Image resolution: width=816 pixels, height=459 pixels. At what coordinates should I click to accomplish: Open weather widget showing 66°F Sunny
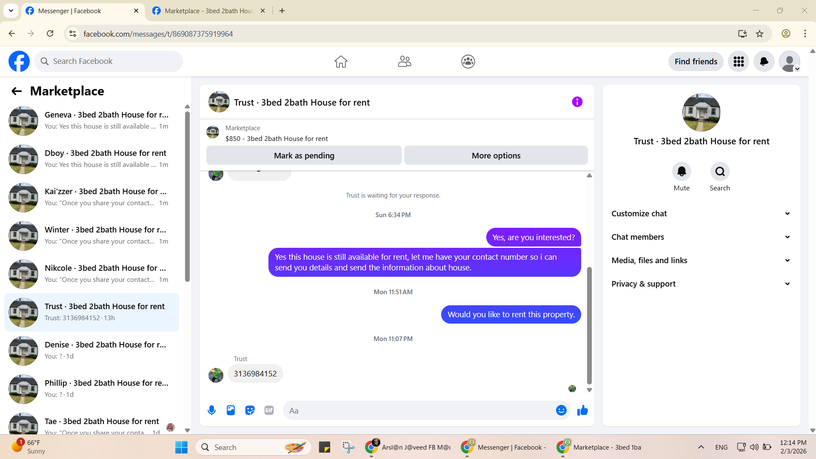(29, 447)
